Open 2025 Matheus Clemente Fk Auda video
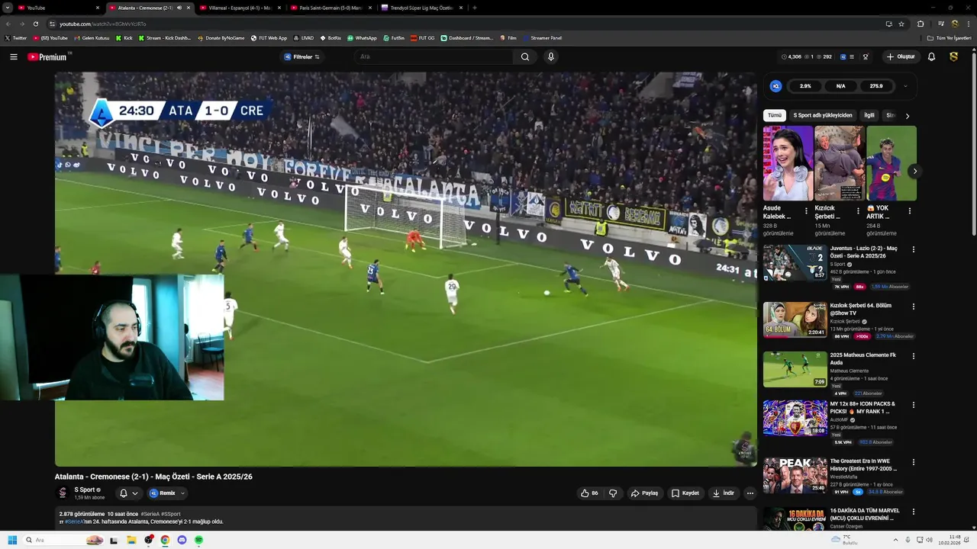 (x=795, y=369)
